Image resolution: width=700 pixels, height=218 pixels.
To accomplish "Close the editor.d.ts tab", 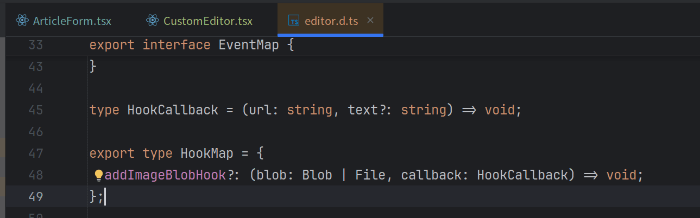I will pos(370,20).
